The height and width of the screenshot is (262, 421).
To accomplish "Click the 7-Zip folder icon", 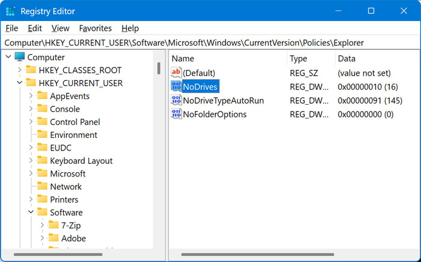I will click(x=54, y=225).
